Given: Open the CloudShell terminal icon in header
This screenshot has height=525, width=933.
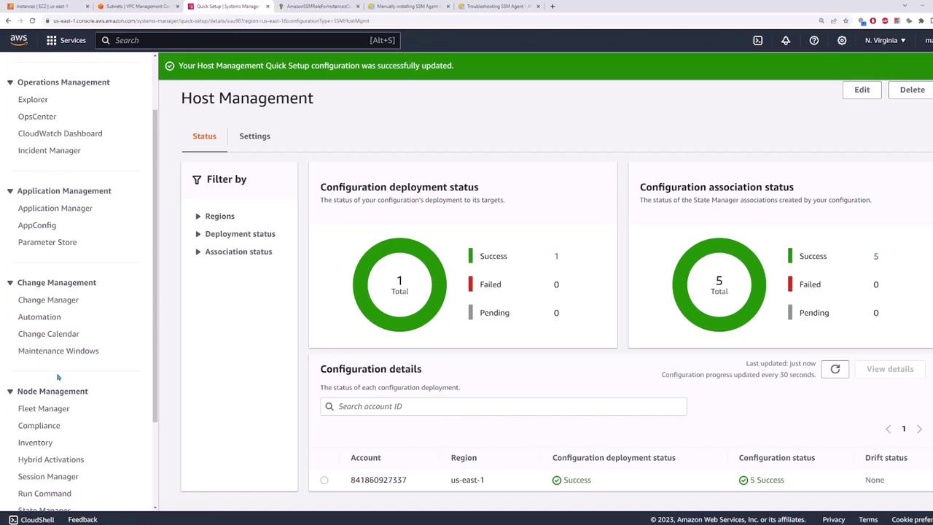Looking at the screenshot, I should pyautogui.click(x=757, y=40).
